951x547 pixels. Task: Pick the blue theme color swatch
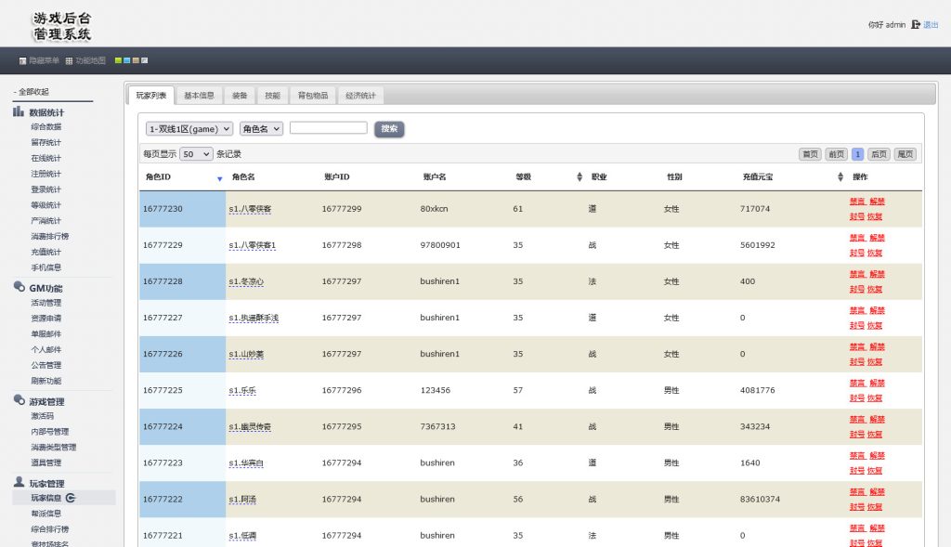(x=126, y=60)
